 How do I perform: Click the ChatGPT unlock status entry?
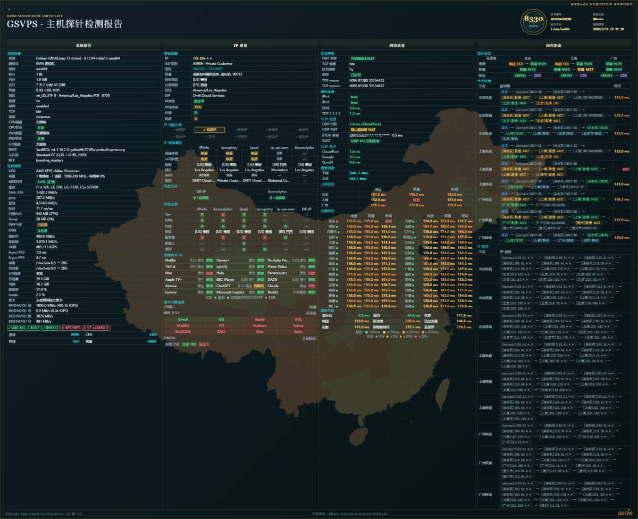tap(240, 286)
